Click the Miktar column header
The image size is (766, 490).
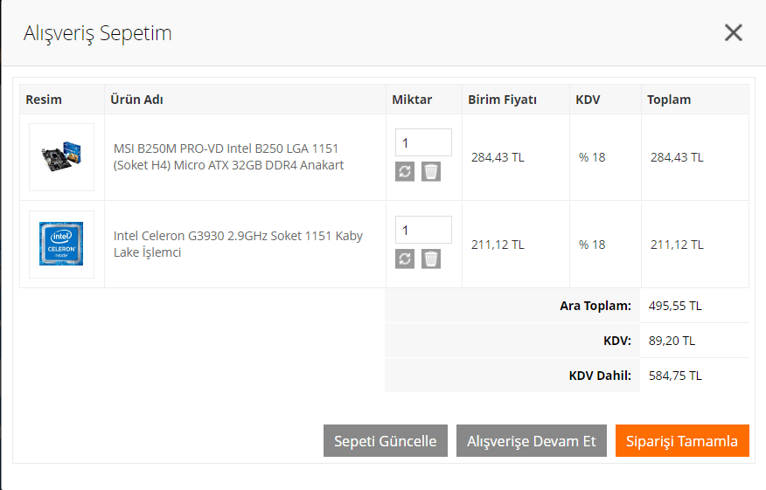click(412, 100)
